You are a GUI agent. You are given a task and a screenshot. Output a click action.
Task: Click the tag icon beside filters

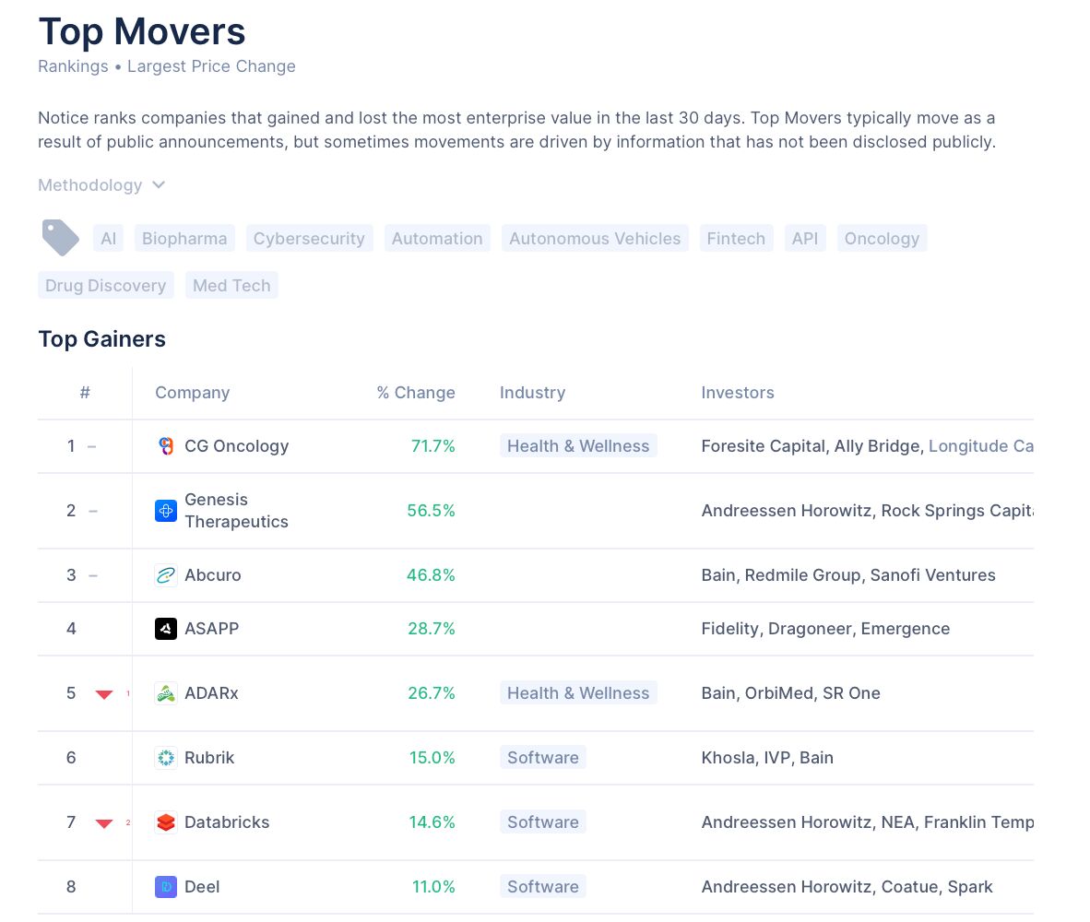[61, 238]
